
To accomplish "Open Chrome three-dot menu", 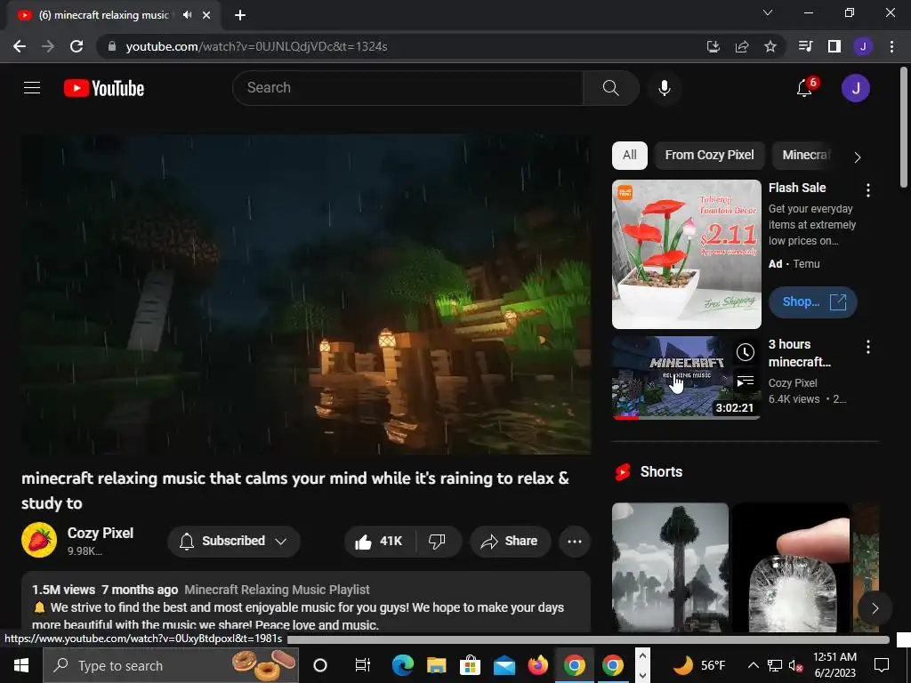I will click(x=891, y=46).
